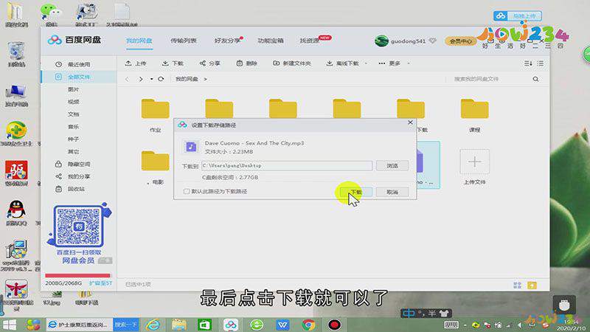Expand the breadcrumb chevron after 我的网盘
Viewport: 590px width, 332px height.
tap(206, 79)
